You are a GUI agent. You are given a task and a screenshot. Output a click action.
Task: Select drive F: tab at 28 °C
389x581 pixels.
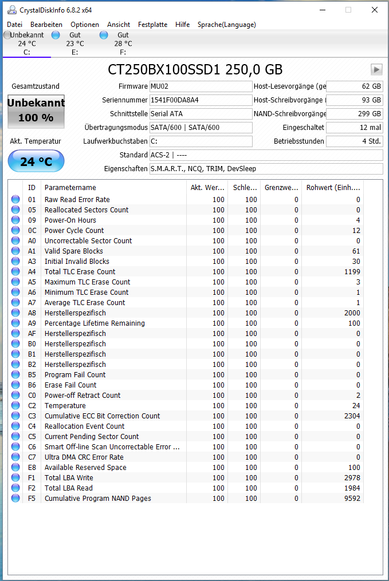point(123,44)
